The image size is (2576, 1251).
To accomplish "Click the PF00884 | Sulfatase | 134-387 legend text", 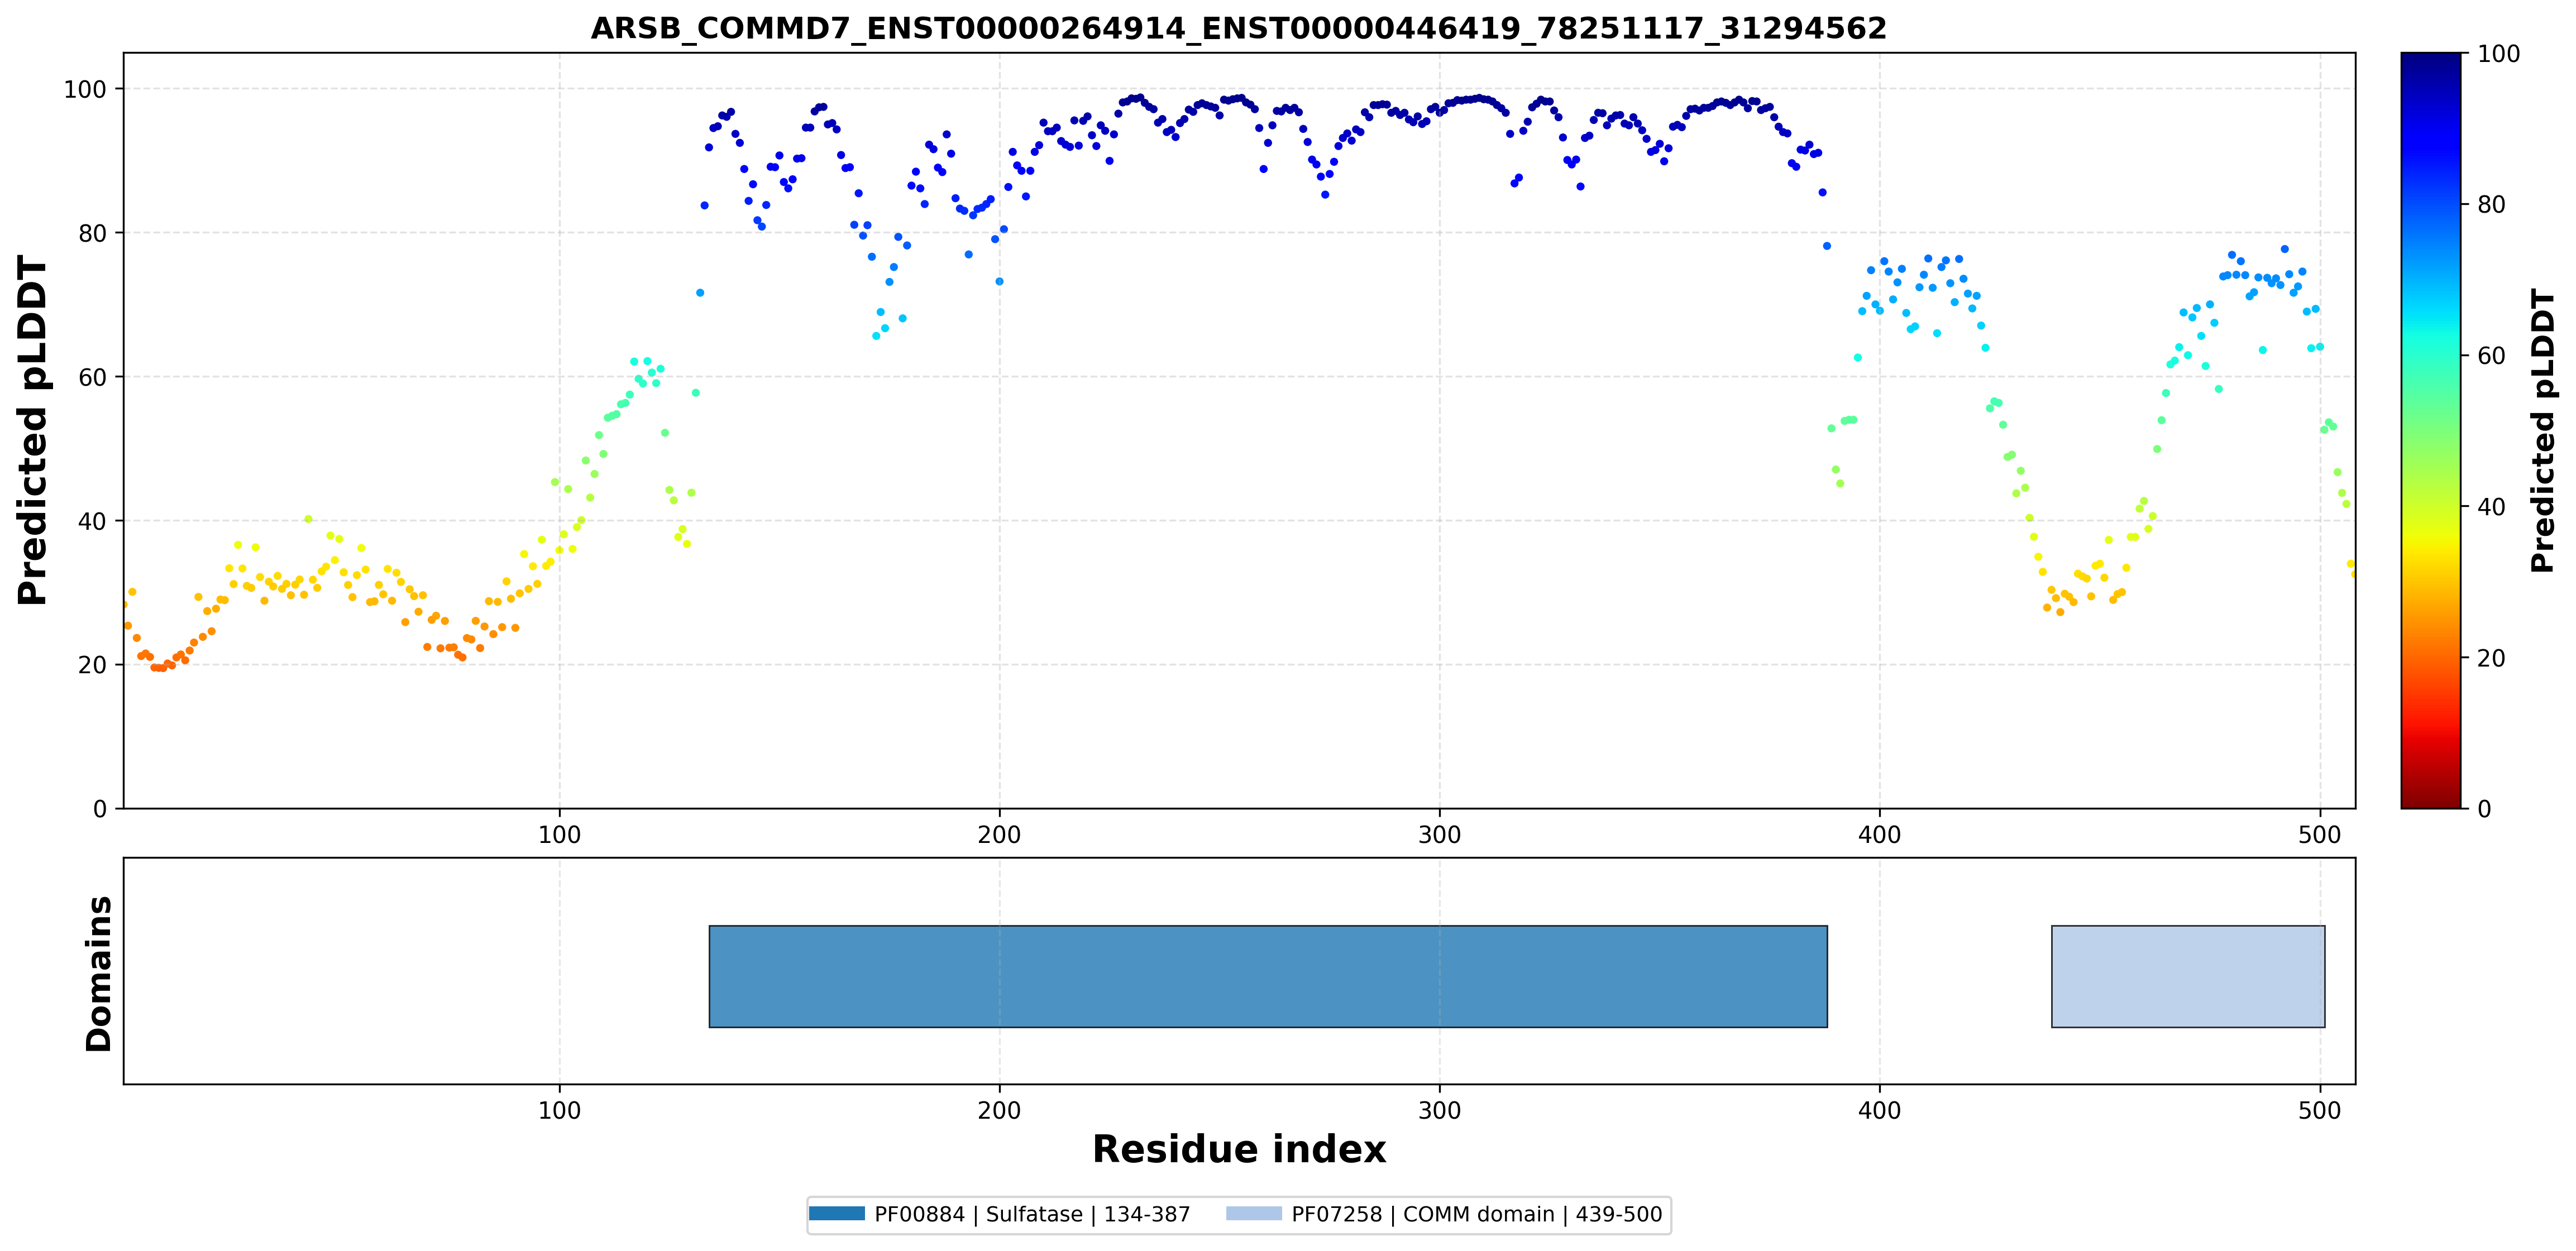I will 1032,1214.
